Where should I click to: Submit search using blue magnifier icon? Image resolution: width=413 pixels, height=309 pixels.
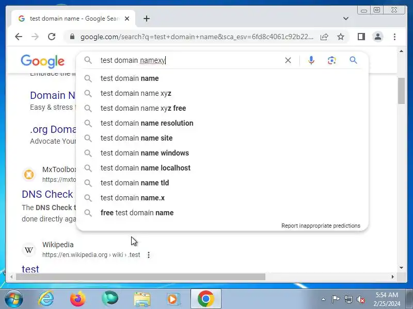tap(353, 60)
